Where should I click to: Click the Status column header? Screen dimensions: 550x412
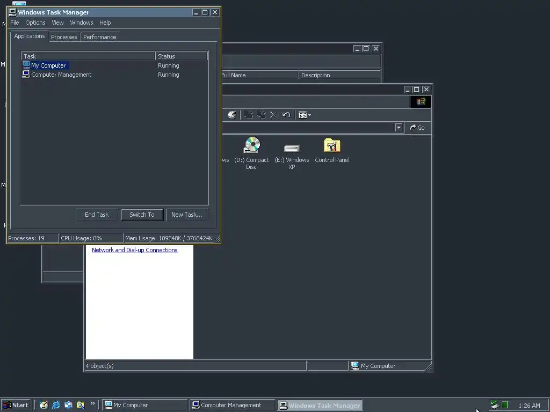coord(182,56)
